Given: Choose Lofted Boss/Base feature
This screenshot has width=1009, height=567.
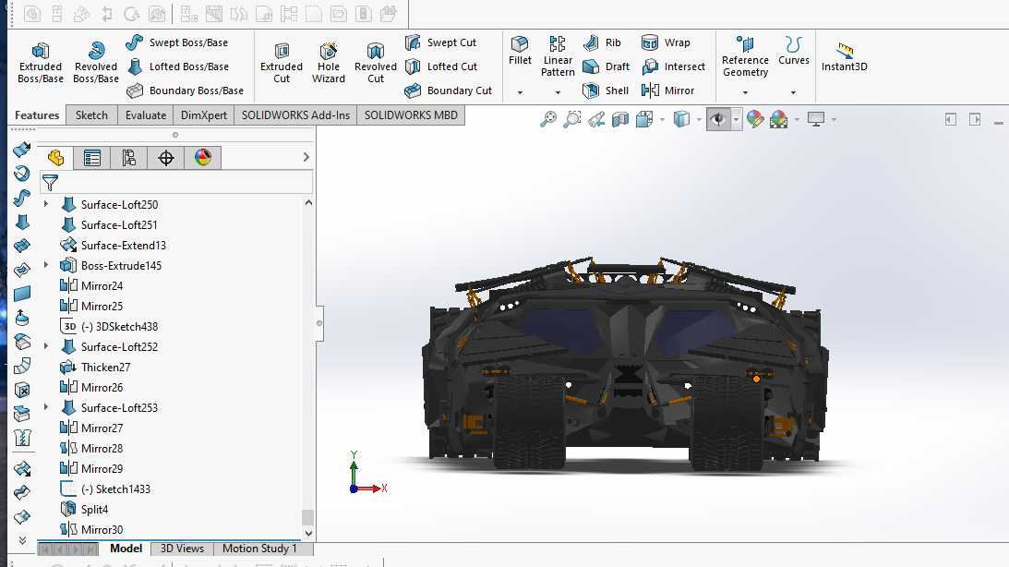Looking at the screenshot, I should [177, 66].
